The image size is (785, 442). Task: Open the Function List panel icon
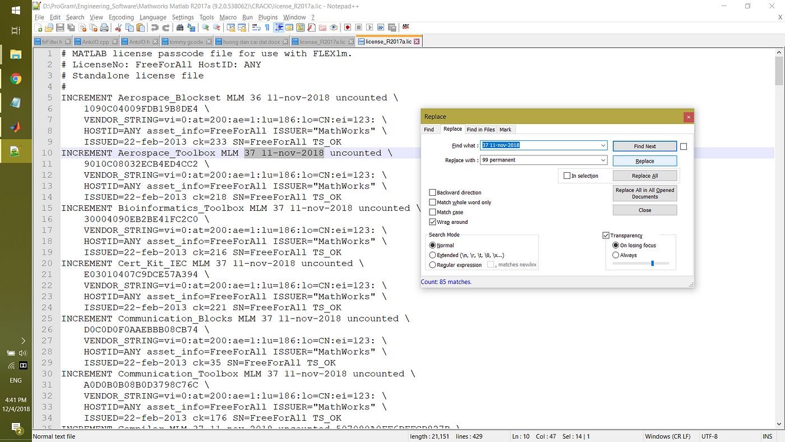click(311, 27)
